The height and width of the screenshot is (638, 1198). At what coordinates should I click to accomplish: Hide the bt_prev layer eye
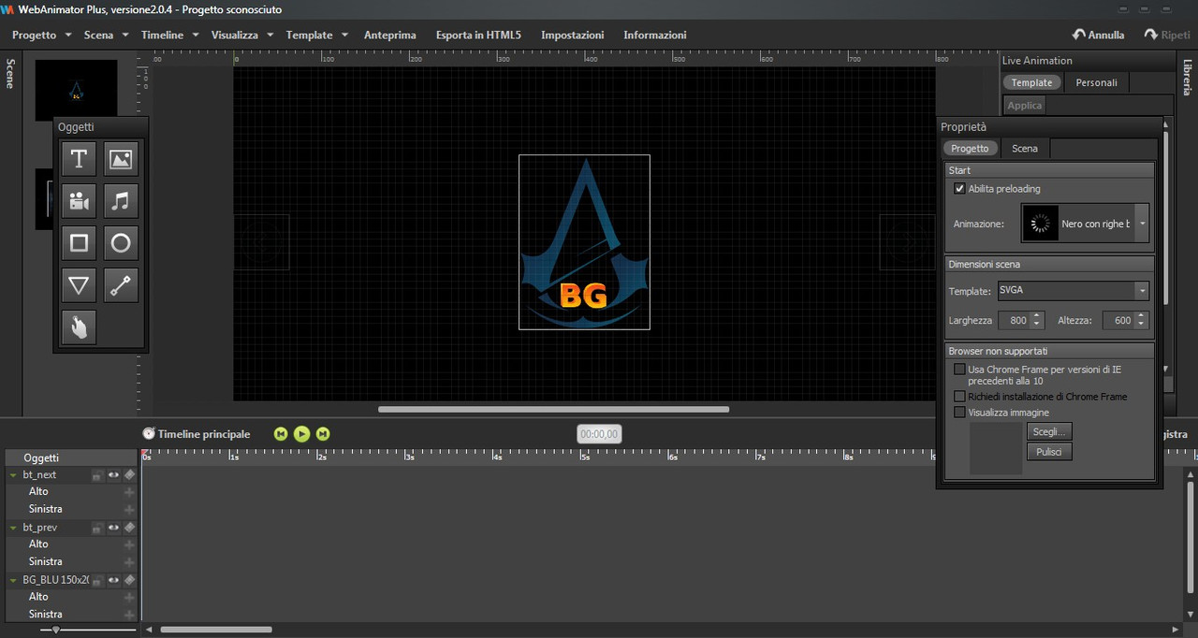pyautogui.click(x=113, y=528)
